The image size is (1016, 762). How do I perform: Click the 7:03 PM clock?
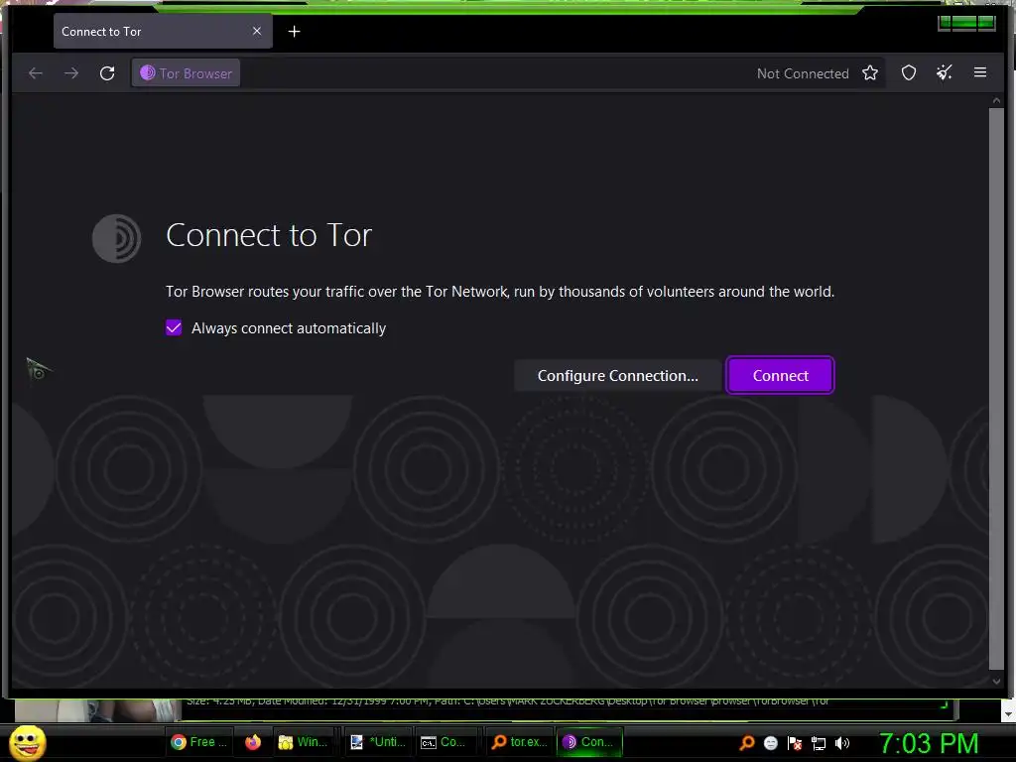929,743
